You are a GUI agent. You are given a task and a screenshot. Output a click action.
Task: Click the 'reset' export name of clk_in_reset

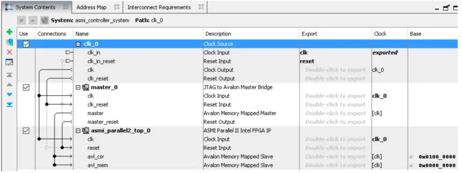(307, 61)
